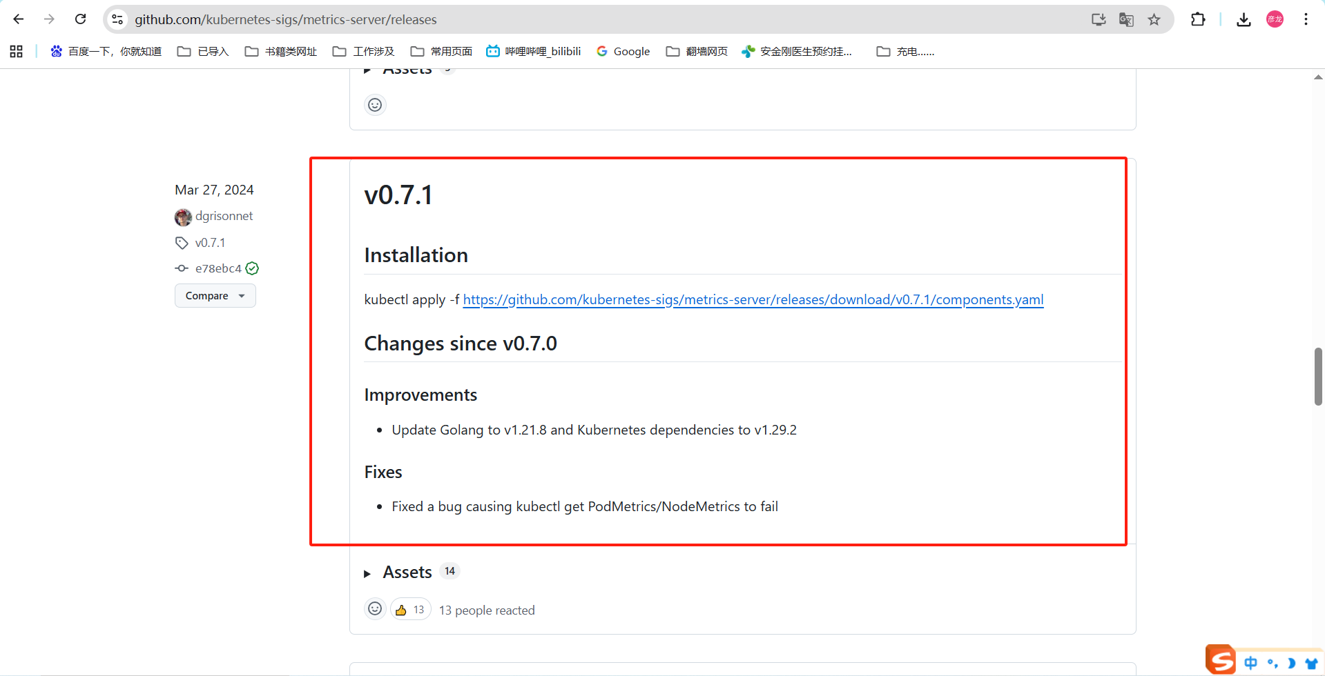Click the browser forward arrow
This screenshot has height=676, width=1325.
pos(49,19)
